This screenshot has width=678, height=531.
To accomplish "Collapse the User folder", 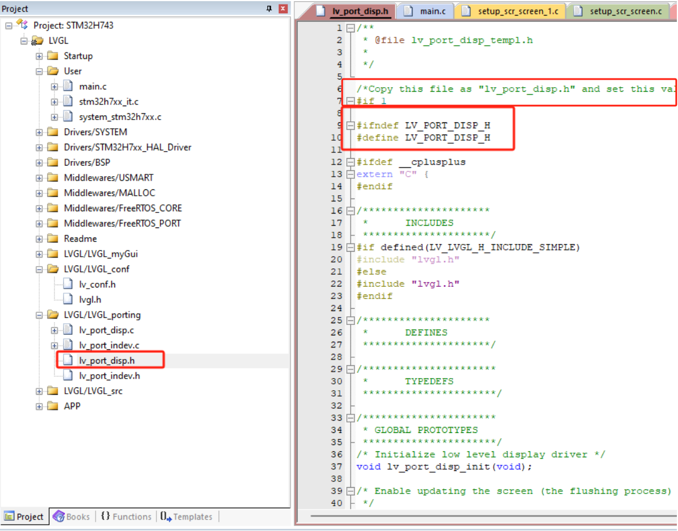I will pyautogui.click(x=39, y=72).
